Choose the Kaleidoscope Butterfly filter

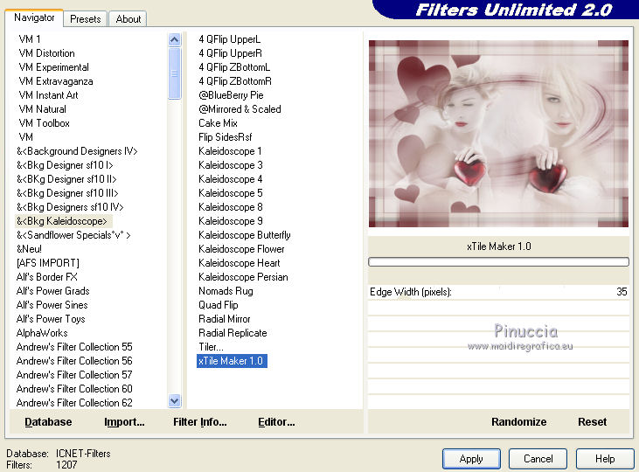(x=245, y=235)
